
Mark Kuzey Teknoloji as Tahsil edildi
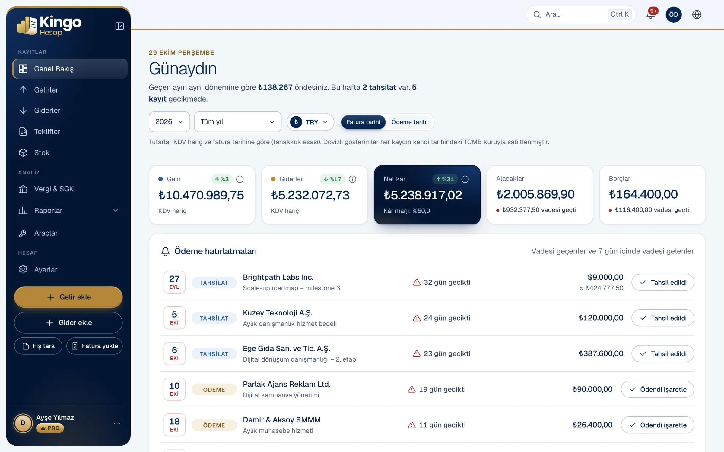[663, 318]
